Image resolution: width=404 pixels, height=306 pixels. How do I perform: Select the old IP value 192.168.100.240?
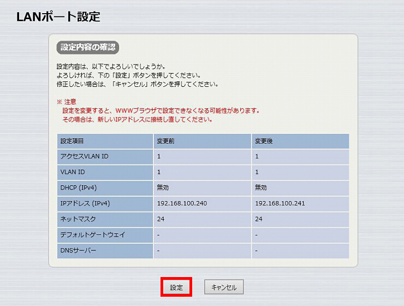(x=182, y=203)
